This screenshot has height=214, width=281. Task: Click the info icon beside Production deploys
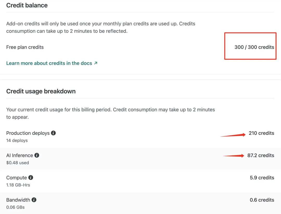53,133
